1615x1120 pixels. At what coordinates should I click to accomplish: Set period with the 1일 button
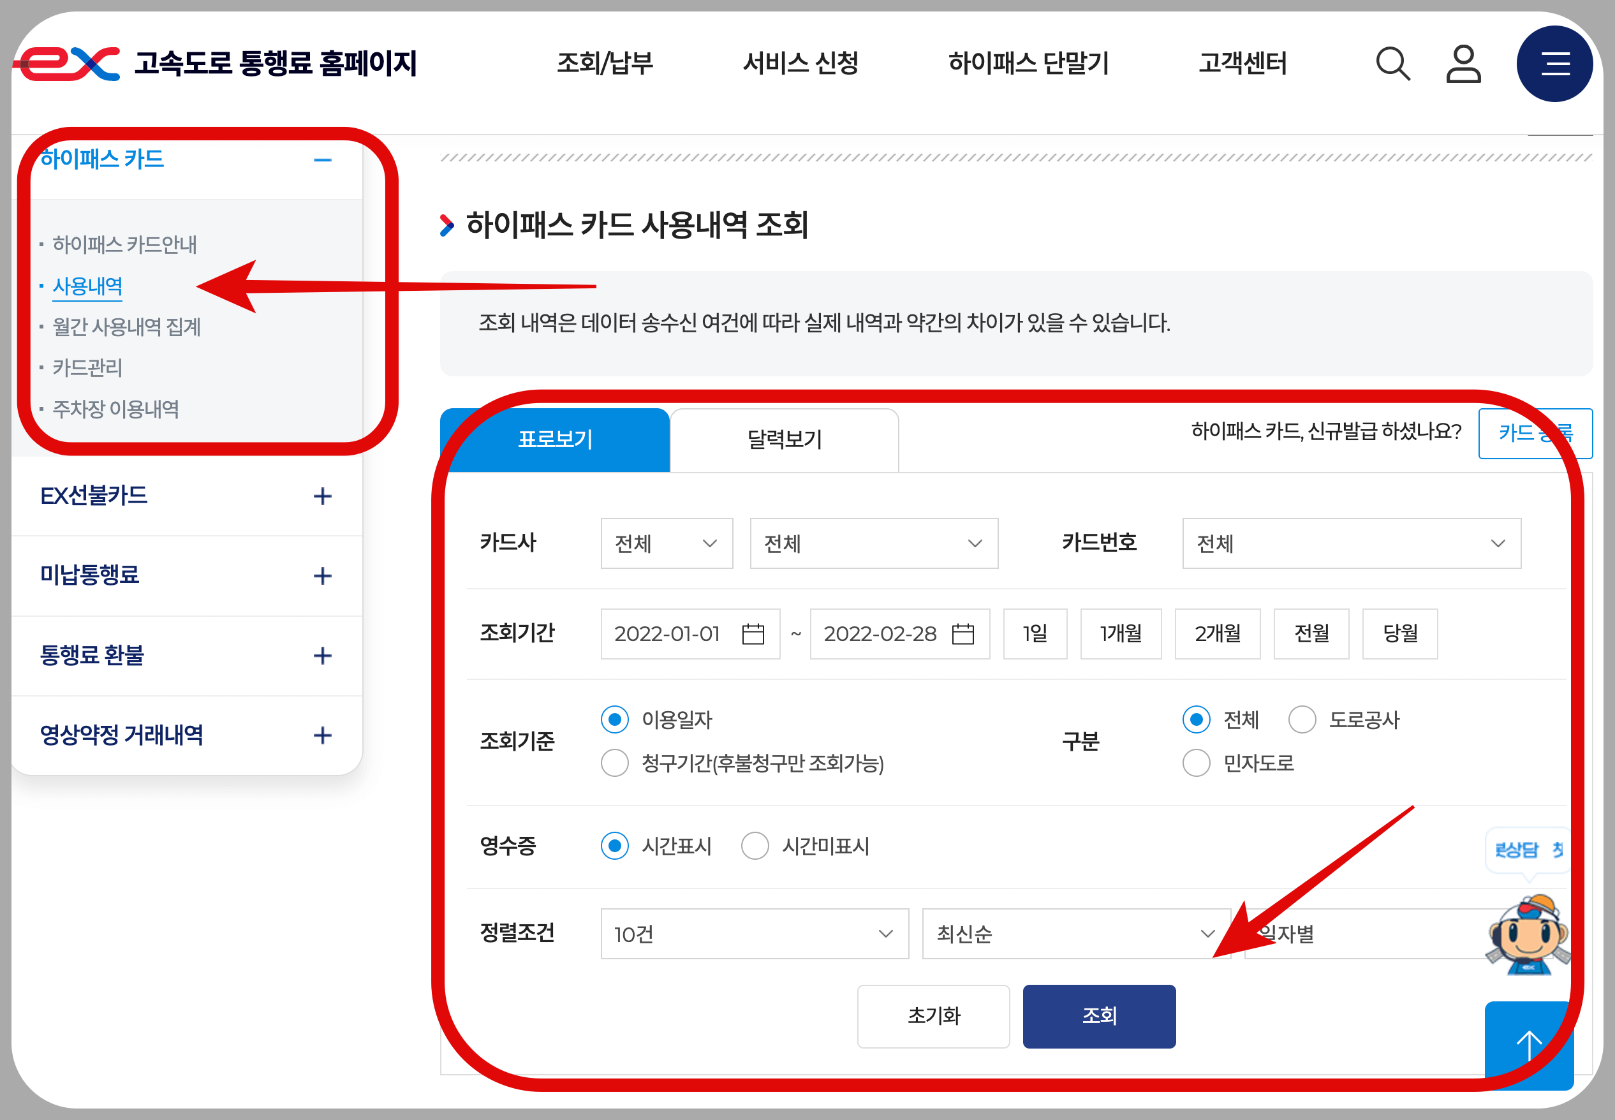pyautogui.click(x=1035, y=634)
